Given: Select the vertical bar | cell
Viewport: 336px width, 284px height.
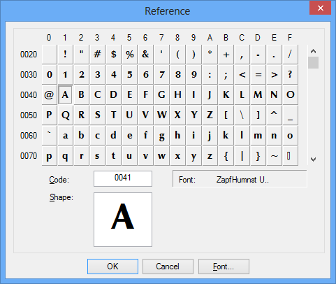Looking at the screenshot, I should (242, 156).
